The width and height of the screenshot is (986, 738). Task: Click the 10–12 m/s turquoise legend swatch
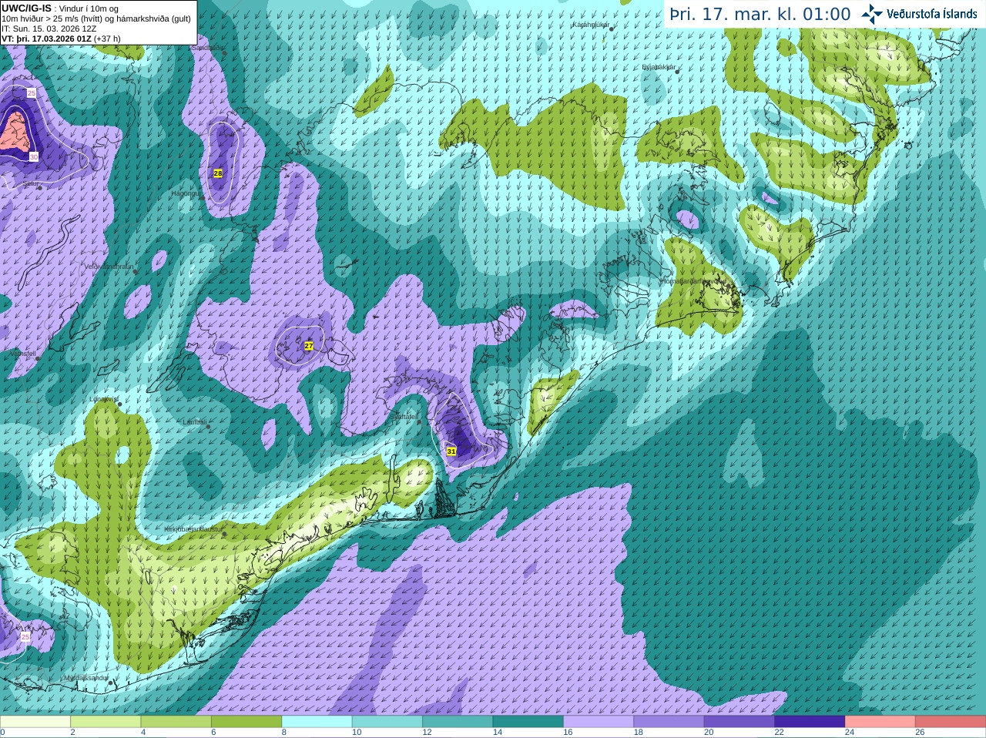(x=387, y=722)
